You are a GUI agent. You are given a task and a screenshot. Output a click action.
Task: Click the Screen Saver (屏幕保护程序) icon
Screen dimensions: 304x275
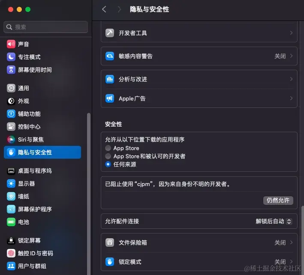(11, 209)
